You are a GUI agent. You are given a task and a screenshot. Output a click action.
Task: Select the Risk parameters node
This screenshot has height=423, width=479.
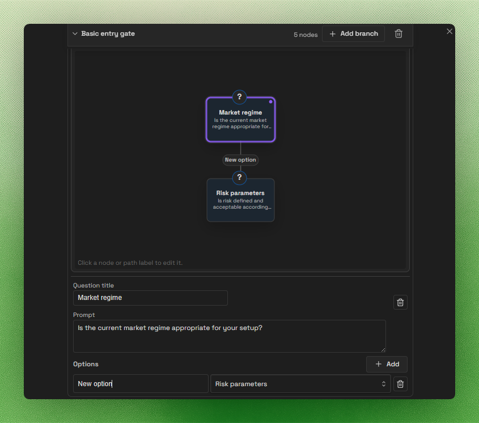(240, 200)
